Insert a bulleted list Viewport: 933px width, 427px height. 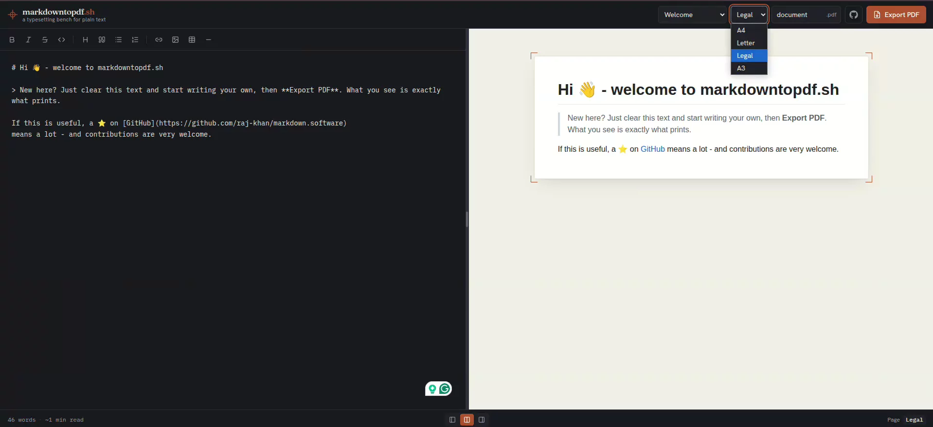[x=118, y=40]
